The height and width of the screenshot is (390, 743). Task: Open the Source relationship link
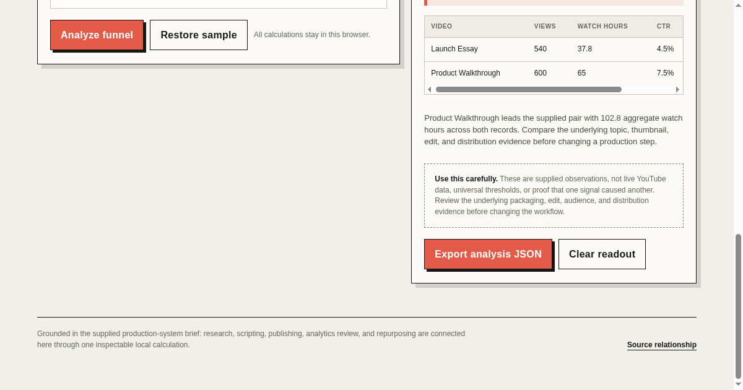pyautogui.click(x=662, y=345)
